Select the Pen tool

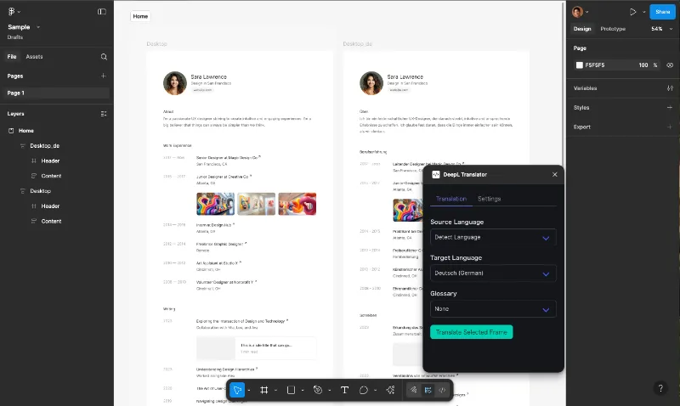pos(318,390)
